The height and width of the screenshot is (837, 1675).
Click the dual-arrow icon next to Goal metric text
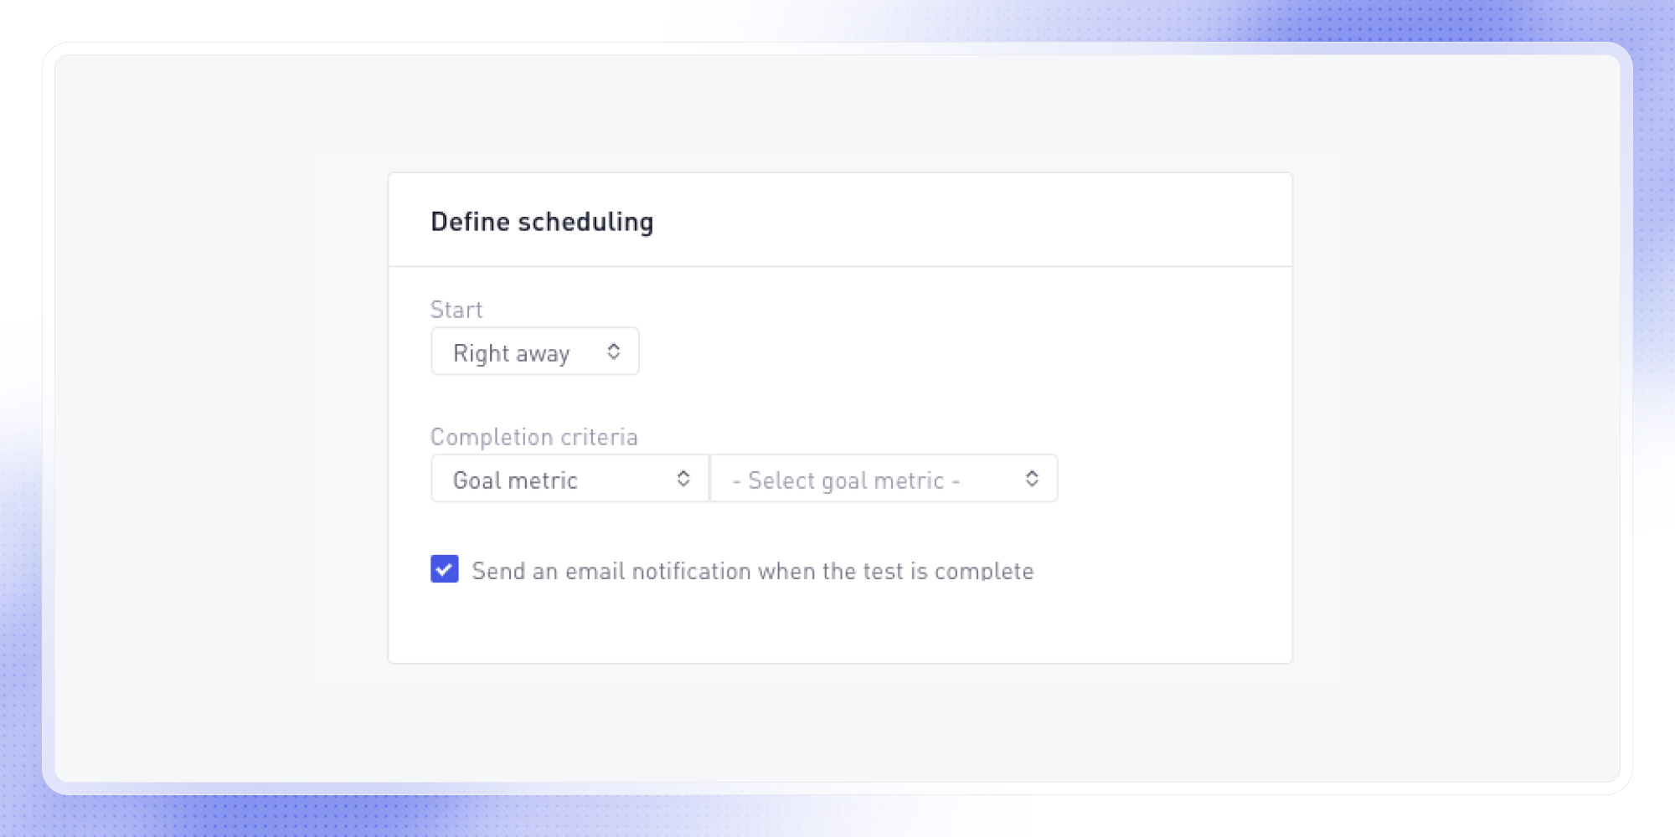[684, 479]
